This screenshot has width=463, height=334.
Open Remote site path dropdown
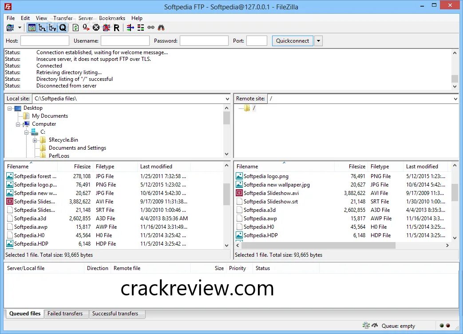click(455, 99)
